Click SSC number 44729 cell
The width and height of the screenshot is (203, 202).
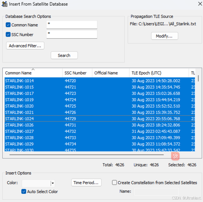click(70, 119)
